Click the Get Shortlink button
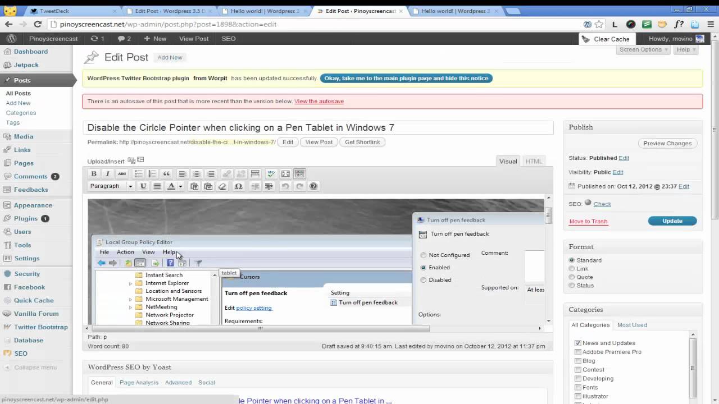The image size is (719, 404). [x=362, y=142]
